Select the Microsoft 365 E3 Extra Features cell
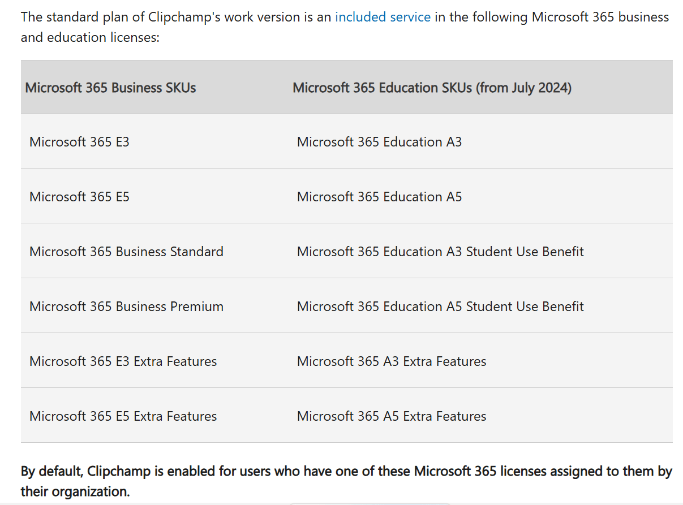Viewport: 683px width, 505px height. pos(123,361)
